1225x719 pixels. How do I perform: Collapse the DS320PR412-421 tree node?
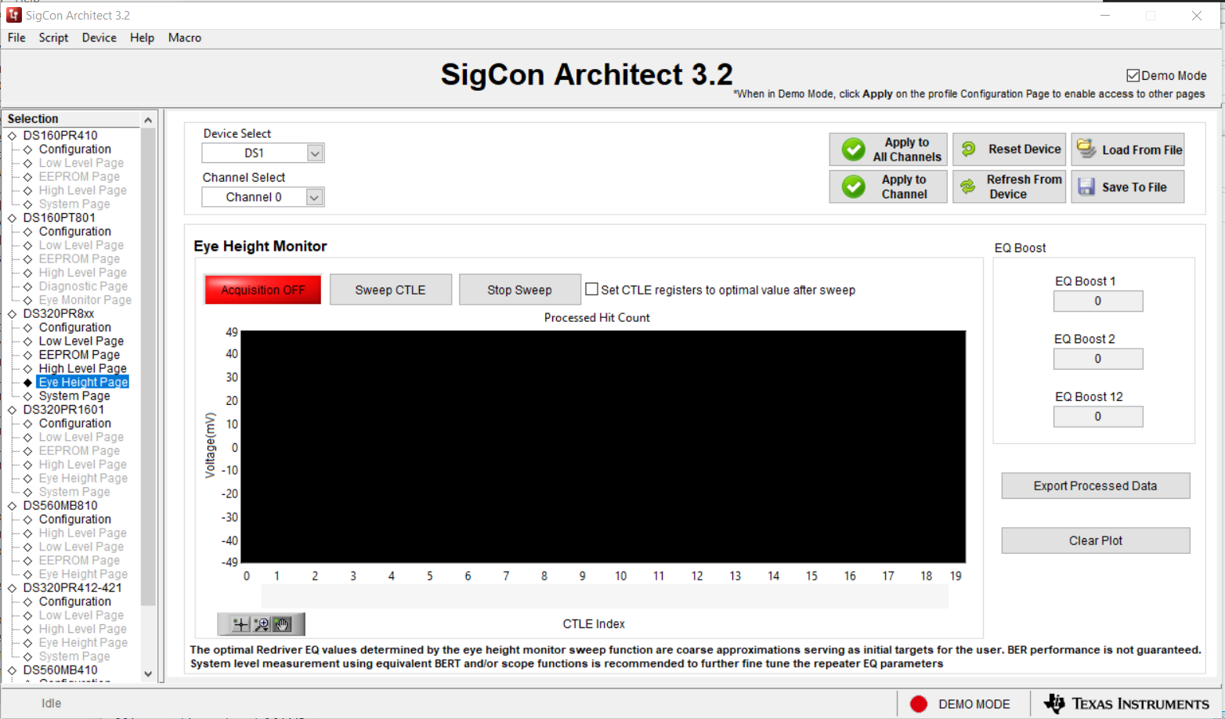point(13,588)
